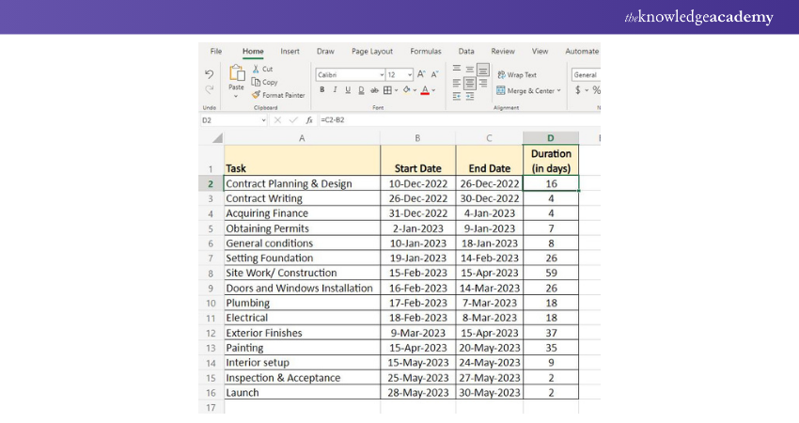Toggle Bold formatting
The height and width of the screenshot is (423, 799).
(x=321, y=90)
